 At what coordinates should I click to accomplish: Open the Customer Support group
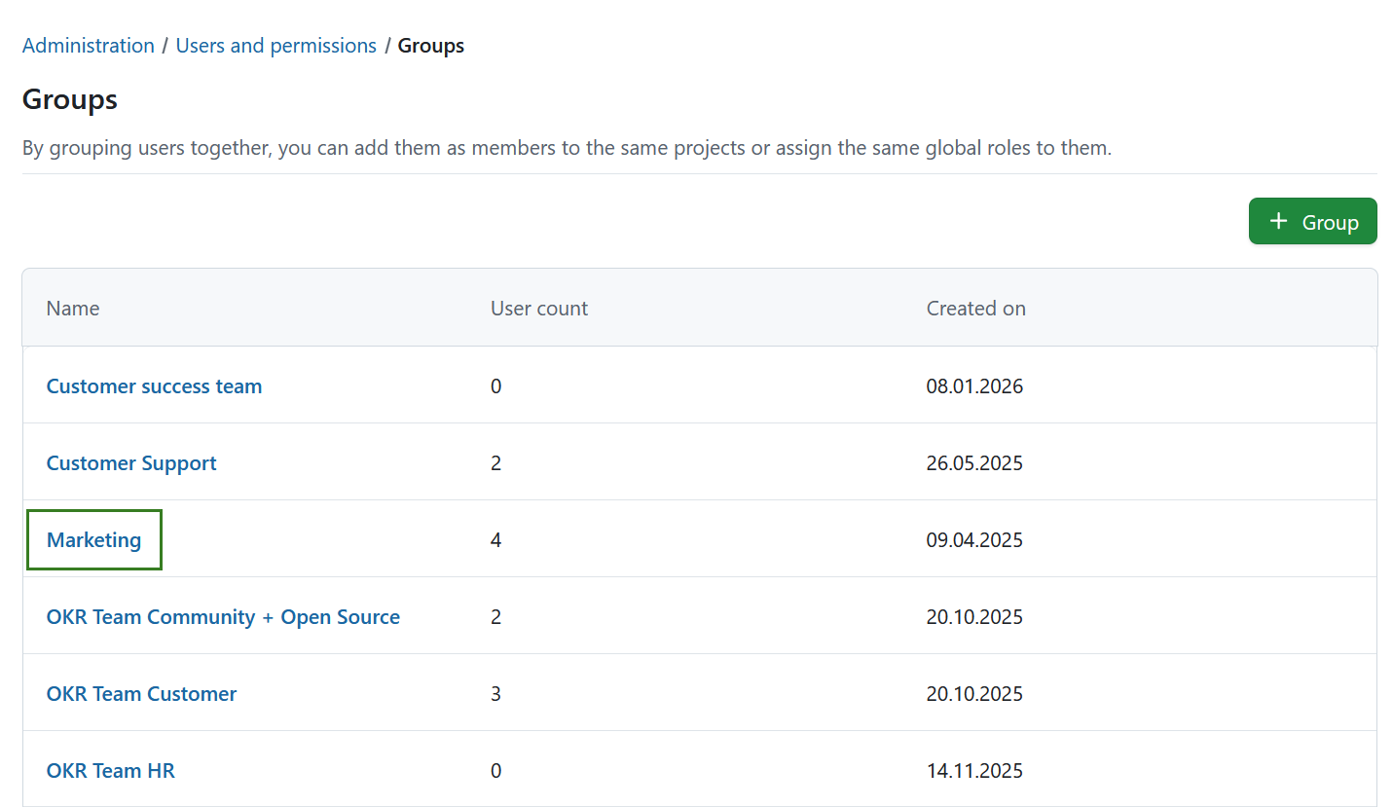click(130, 462)
